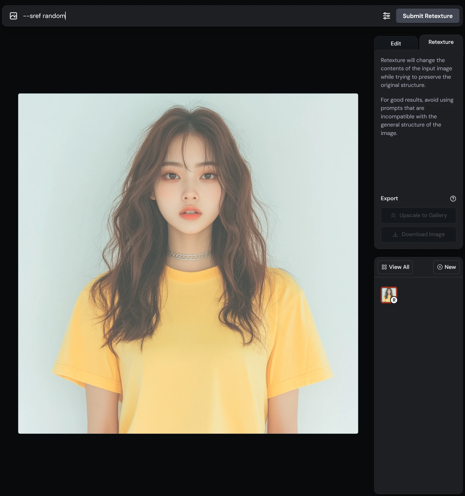Click the image upload icon in prompt bar
This screenshot has height=496, width=465.
point(13,16)
